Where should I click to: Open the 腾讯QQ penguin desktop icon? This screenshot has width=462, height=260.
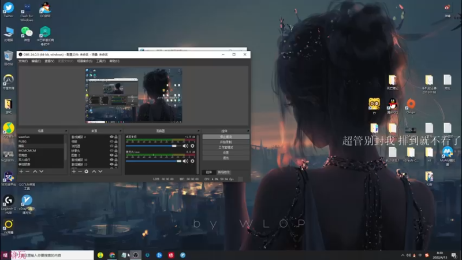393,106
